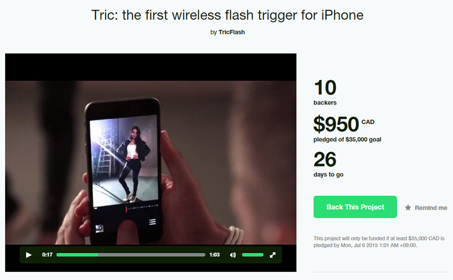
Task: Click the unplayed gray portion of timeline
Action: point(152,255)
